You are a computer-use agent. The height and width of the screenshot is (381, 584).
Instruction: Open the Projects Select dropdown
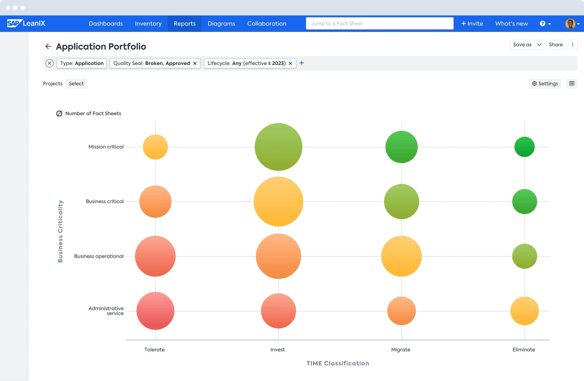(76, 84)
